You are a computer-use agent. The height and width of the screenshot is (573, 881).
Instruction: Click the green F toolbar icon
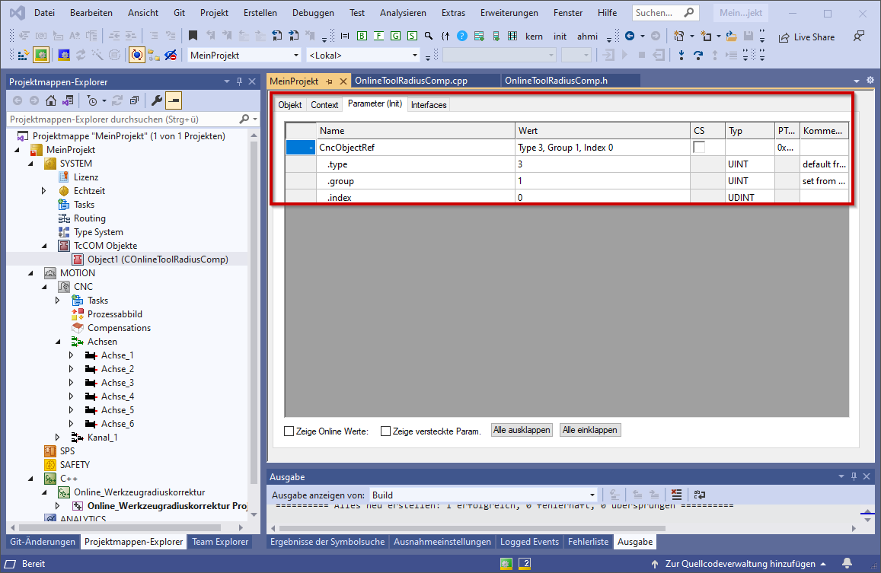point(378,36)
